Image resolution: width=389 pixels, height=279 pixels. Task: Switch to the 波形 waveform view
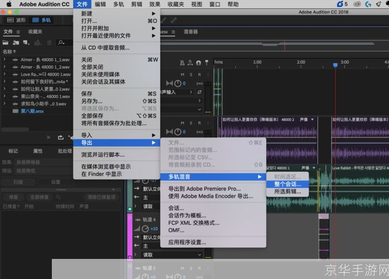(17, 20)
